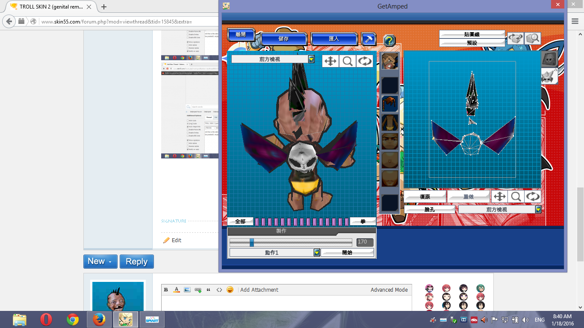Click the ENG language indicator

tap(540, 319)
